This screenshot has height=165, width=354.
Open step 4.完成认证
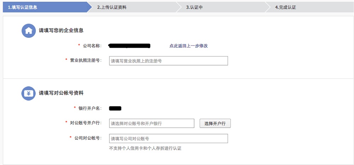(285, 7)
